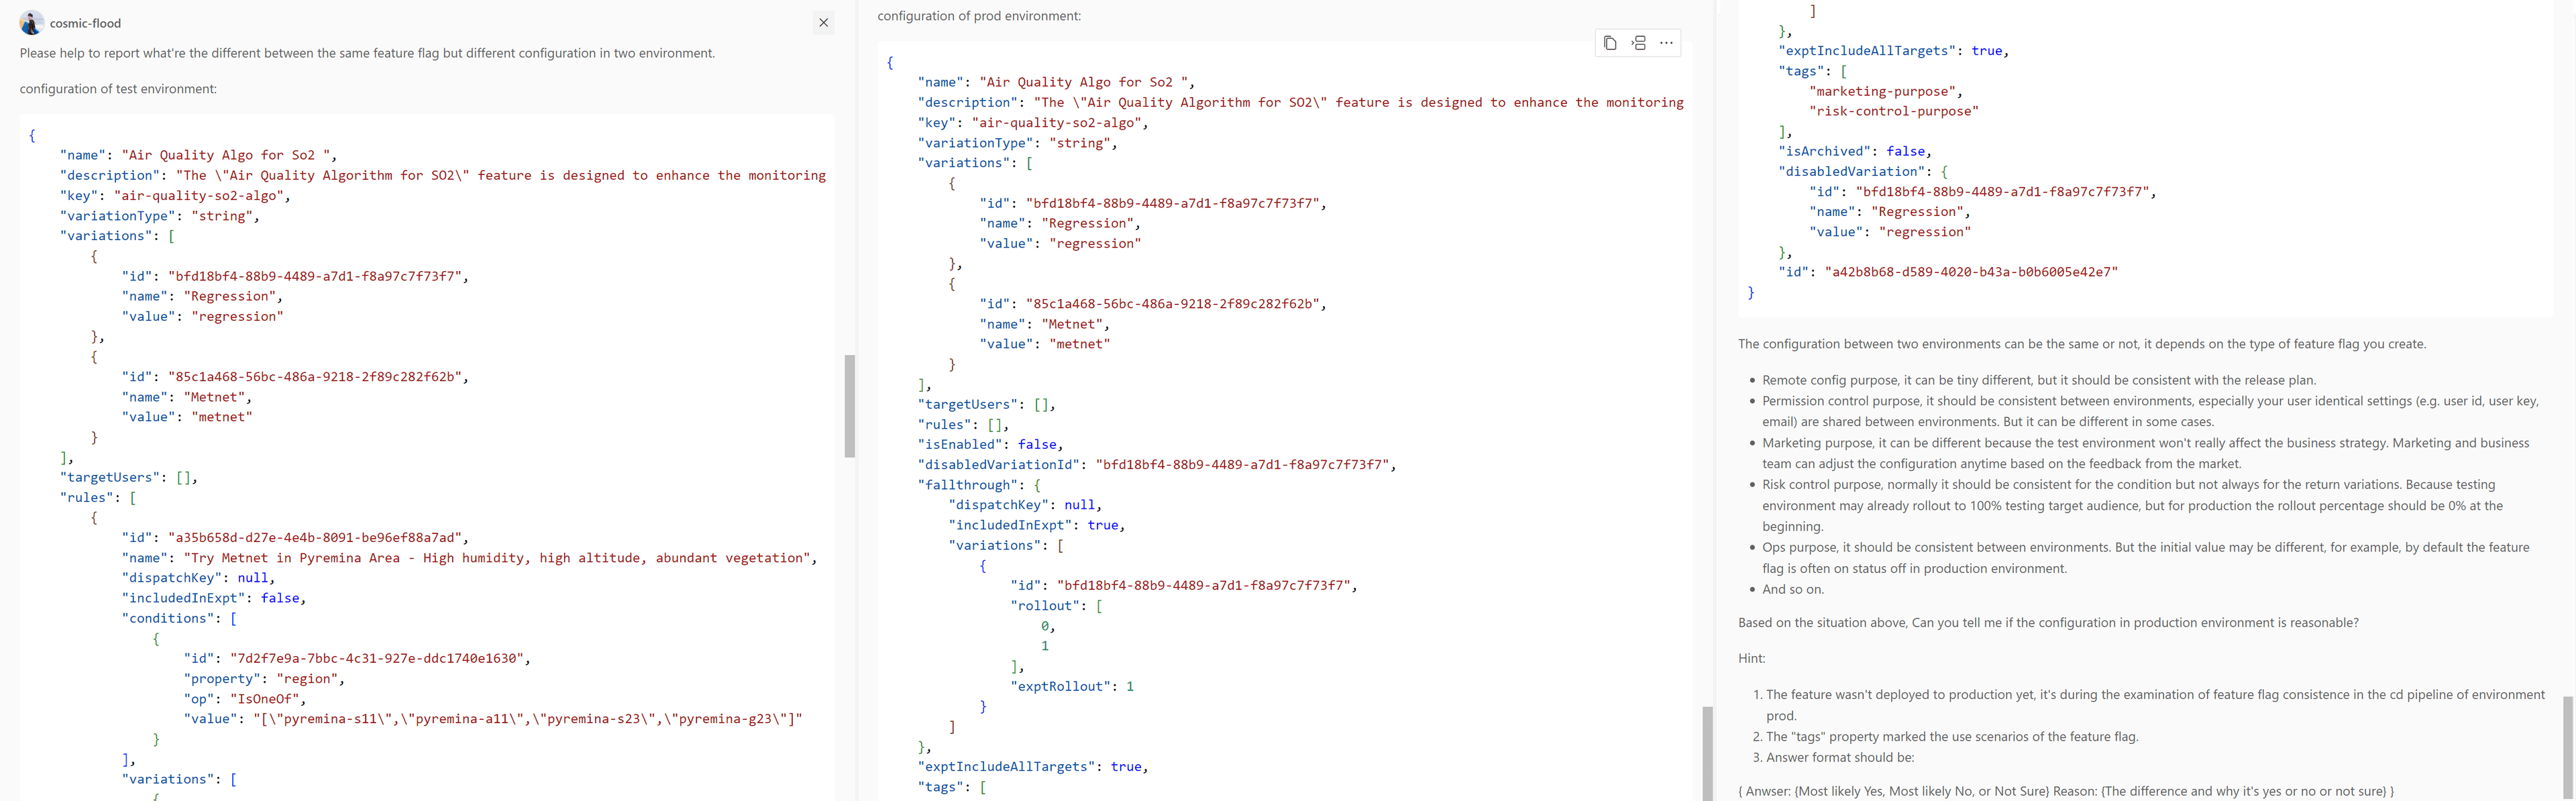The height and width of the screenshot is (801, 2576).
Task: Click the cosmic-flood username
Action: pos(85,23)
